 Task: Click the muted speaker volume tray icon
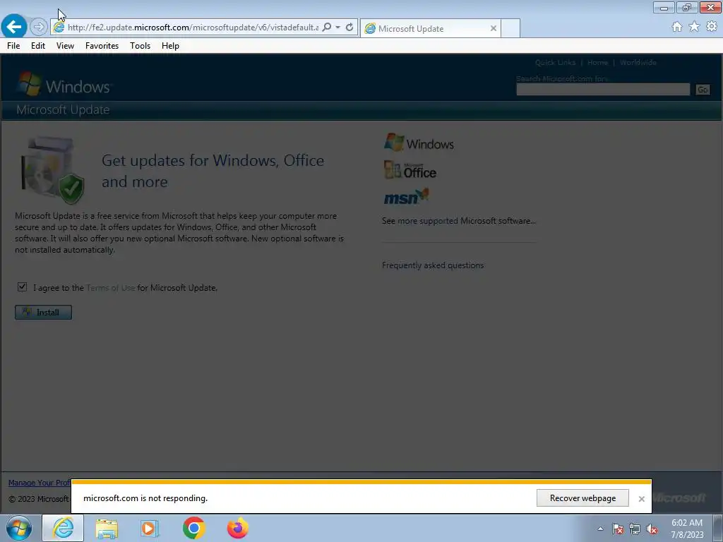pyautogui.click(x=652, y=529)
